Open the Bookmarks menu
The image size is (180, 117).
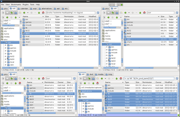(x=16, y=5)
